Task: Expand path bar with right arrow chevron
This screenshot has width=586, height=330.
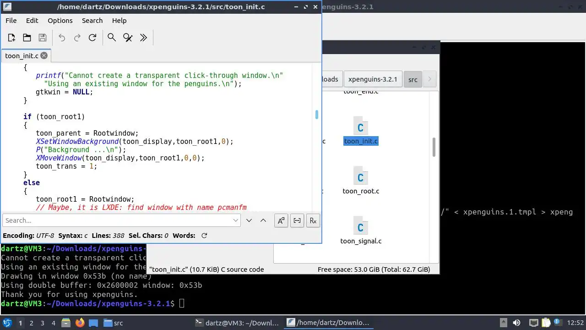Action: click(x=429, y=79)
